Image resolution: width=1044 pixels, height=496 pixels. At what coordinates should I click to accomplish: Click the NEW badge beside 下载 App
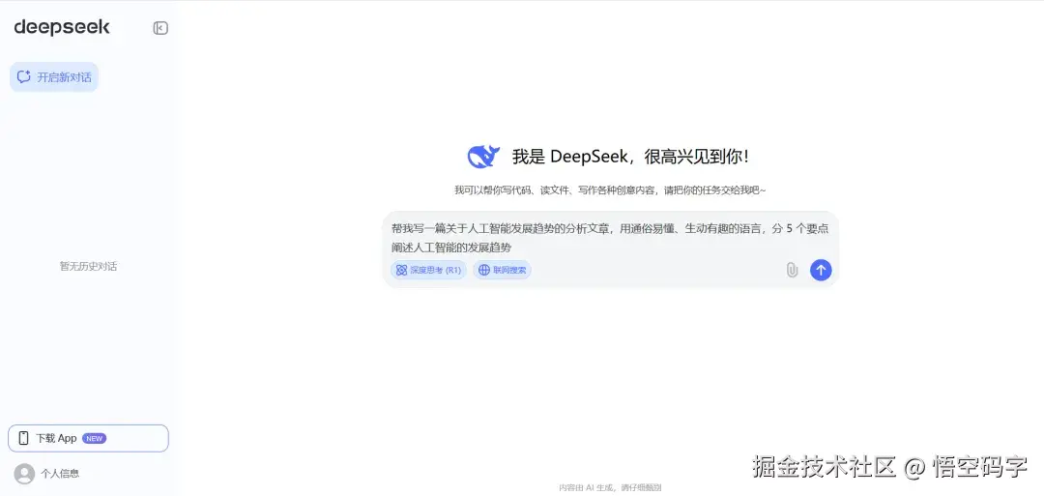point(94,438)
